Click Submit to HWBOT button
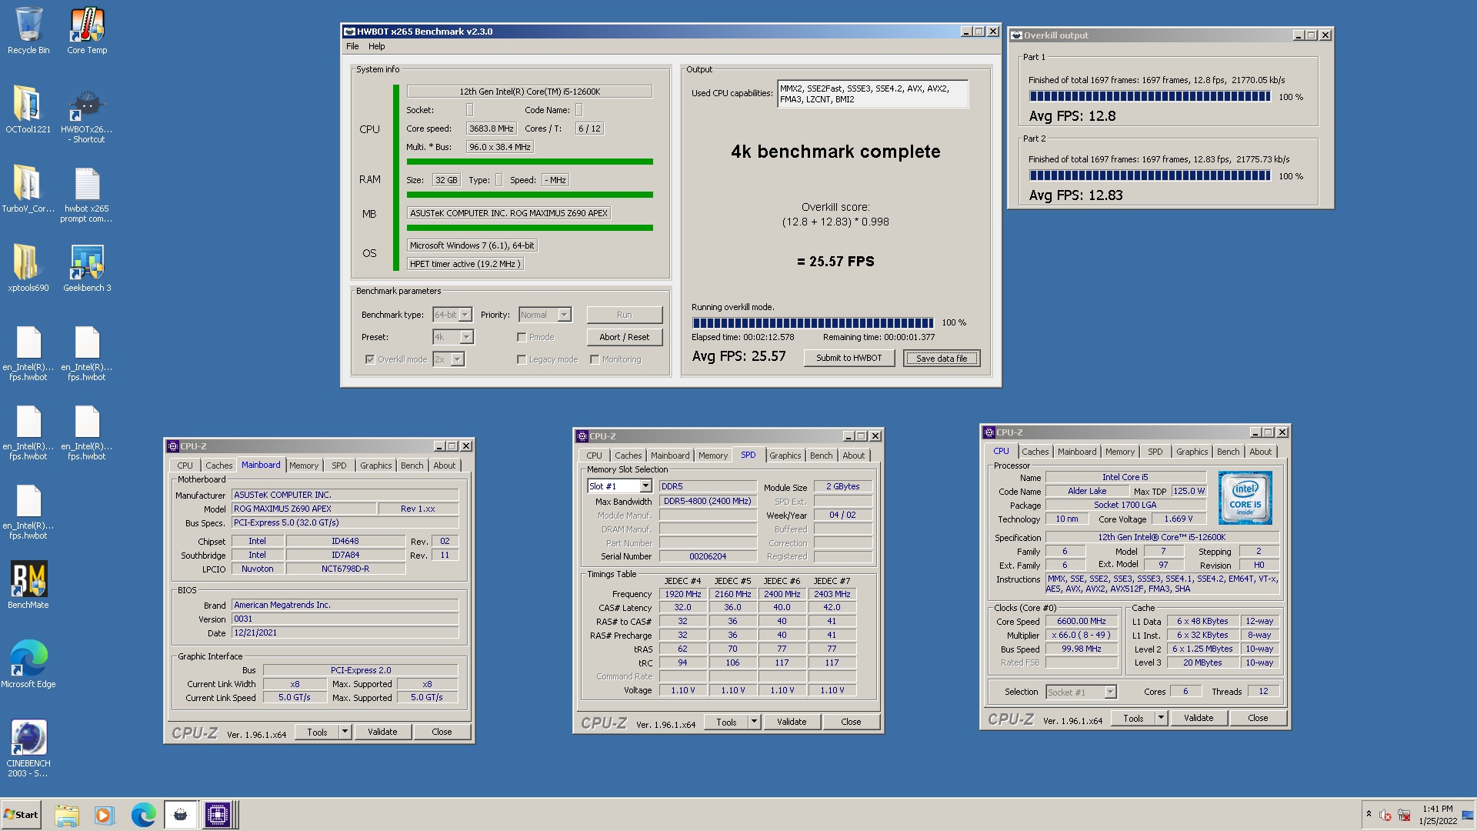Image resolution: width=1477 pixels, height=831 pixels. click(849, 358)
